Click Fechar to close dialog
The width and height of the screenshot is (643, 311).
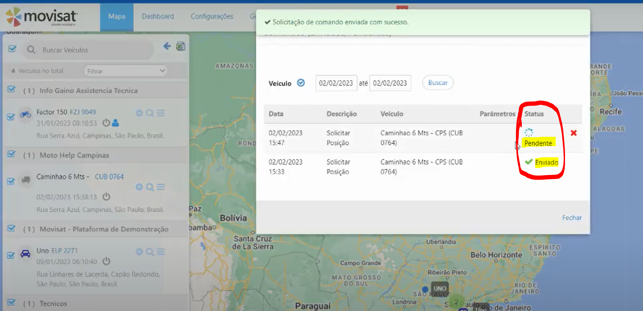tap(572, 218)
